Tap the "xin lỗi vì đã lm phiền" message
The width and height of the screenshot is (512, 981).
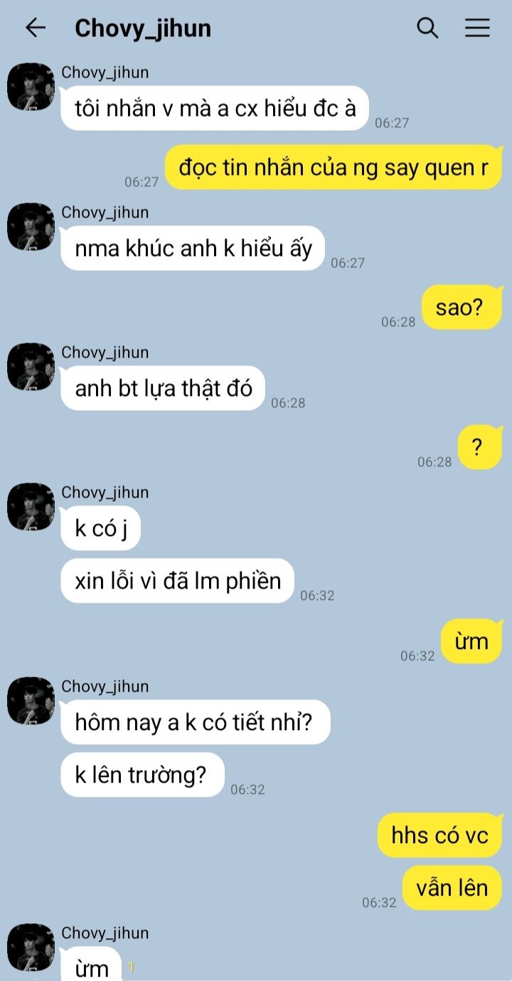tap(178, 581)
